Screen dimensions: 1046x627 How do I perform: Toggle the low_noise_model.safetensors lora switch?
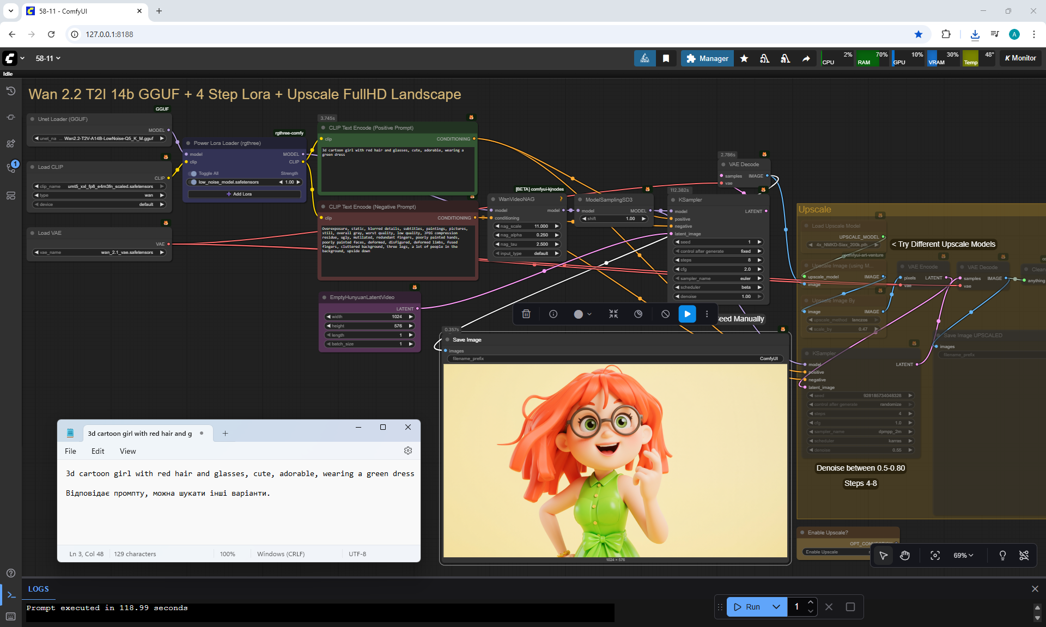click(193, 182)
